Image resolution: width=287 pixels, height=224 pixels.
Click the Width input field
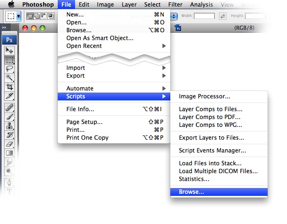click(x=204, y=16)
